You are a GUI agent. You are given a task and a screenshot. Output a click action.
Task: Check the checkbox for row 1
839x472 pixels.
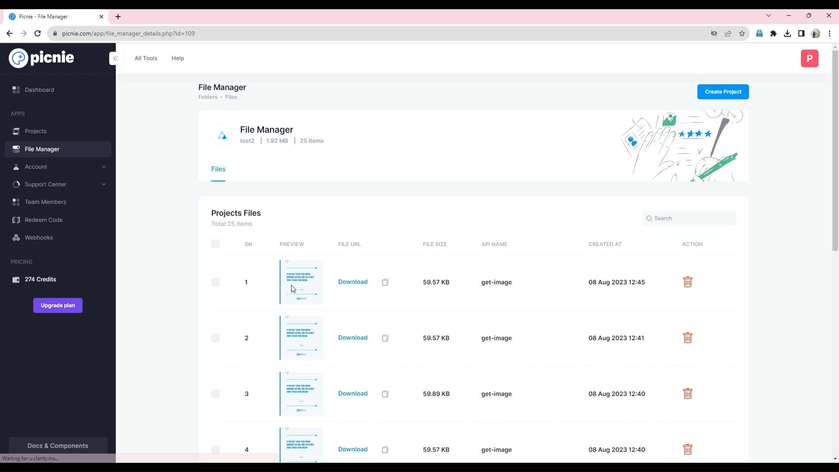tap(215, 282)
